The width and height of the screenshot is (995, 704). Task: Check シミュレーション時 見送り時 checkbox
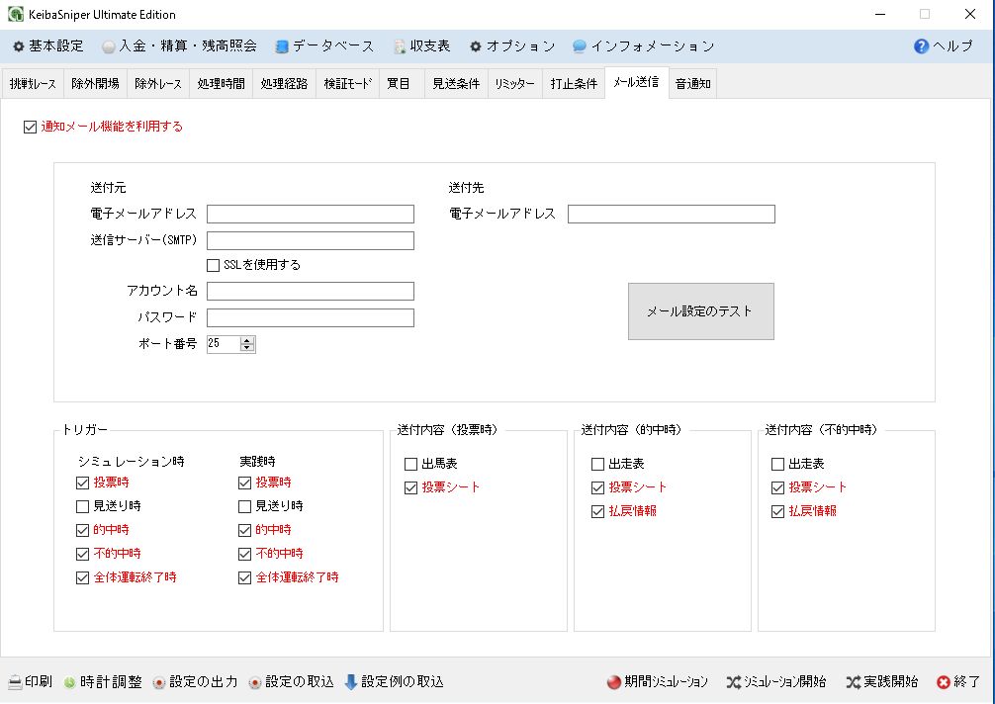[x=82, y=506]
